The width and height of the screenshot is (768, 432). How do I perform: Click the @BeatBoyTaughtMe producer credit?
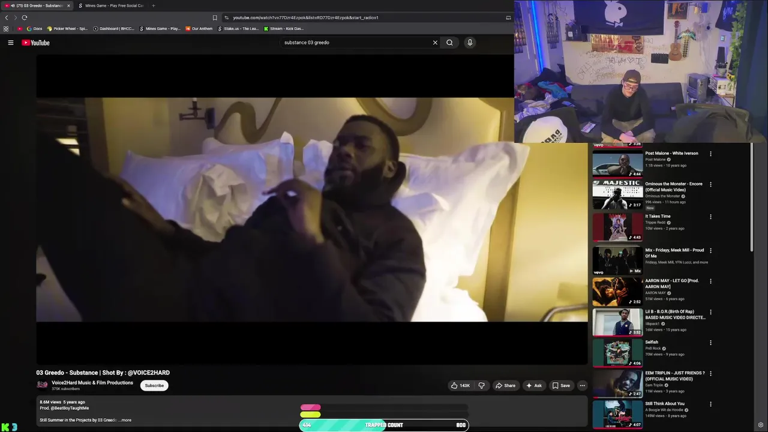(x=69, y=408)
